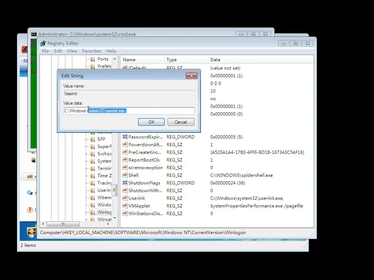The width and height of the screenshot is (374, 280).
Task: Expand the Winsat registry key
Action: (x=86, y=219)
